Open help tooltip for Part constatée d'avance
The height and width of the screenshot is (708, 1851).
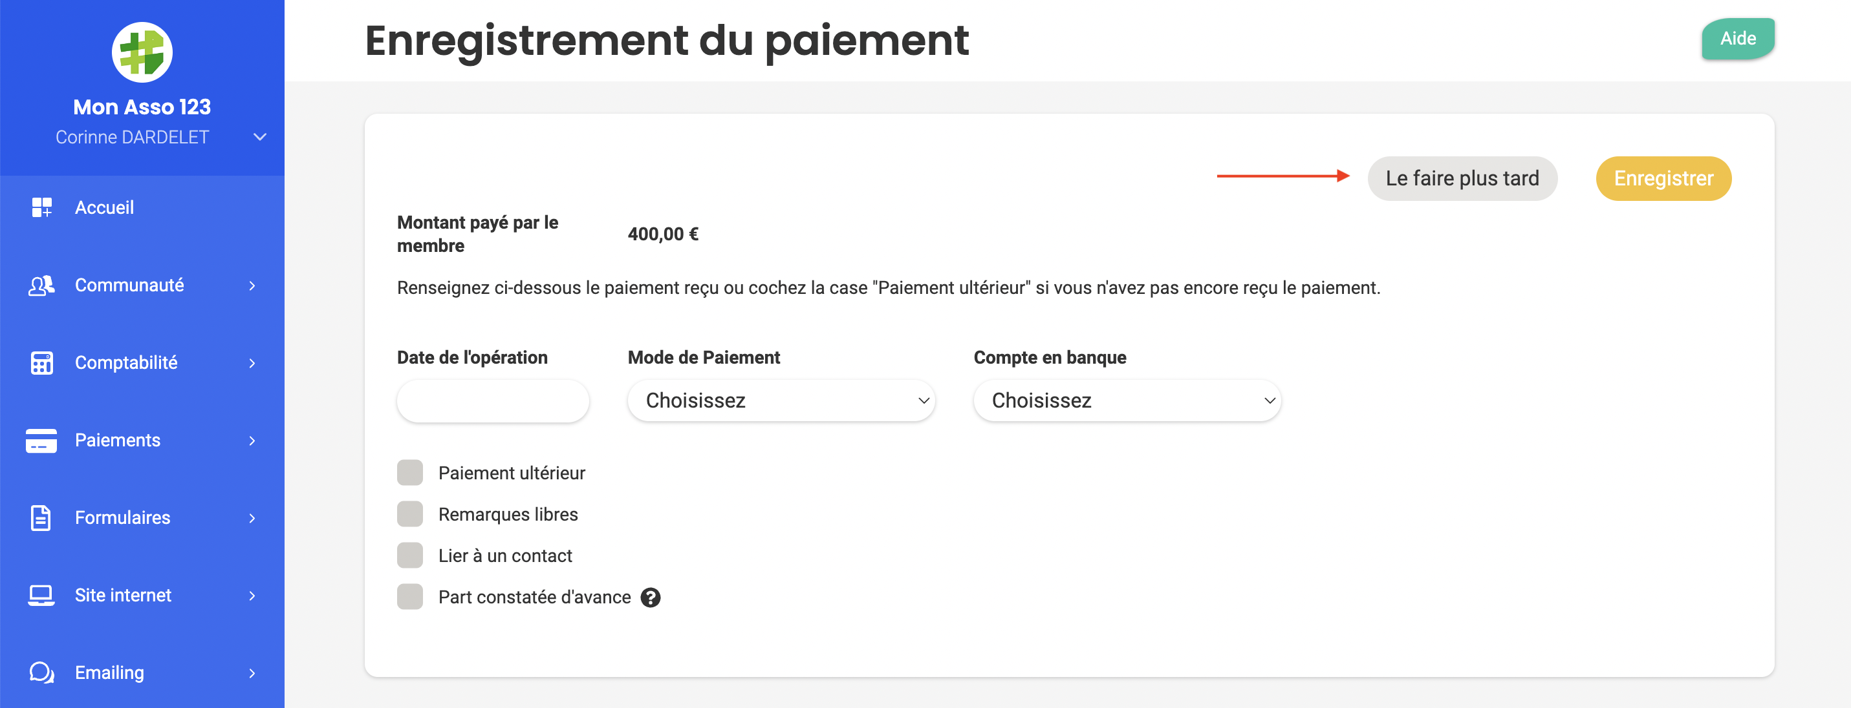click(650, 598)
